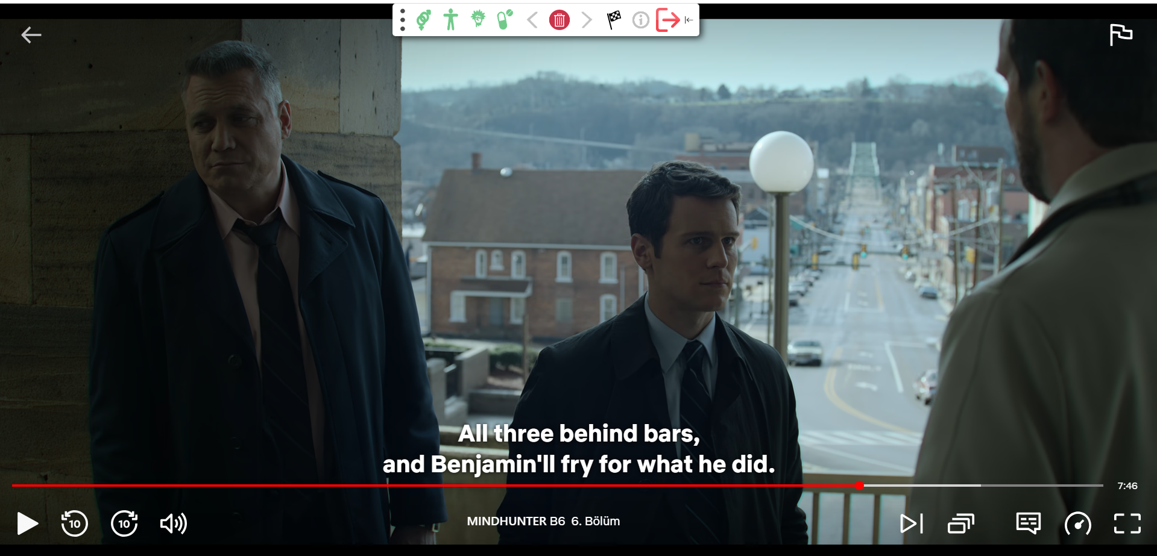This screenshot has width=1157, height=556.
Task: Click the red exit arrow icon
Action: click(668, 20)
